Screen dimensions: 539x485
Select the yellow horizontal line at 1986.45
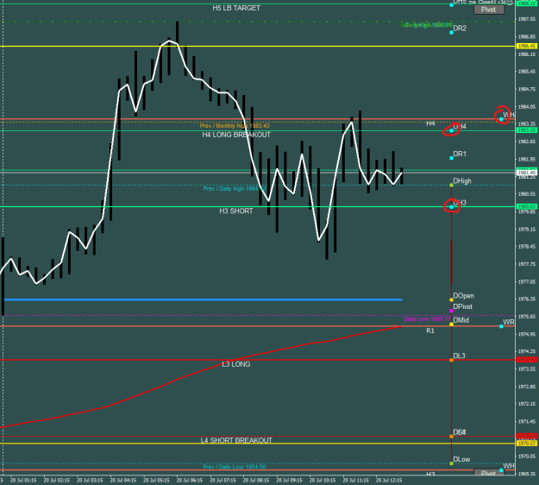[x=258, y=46]
